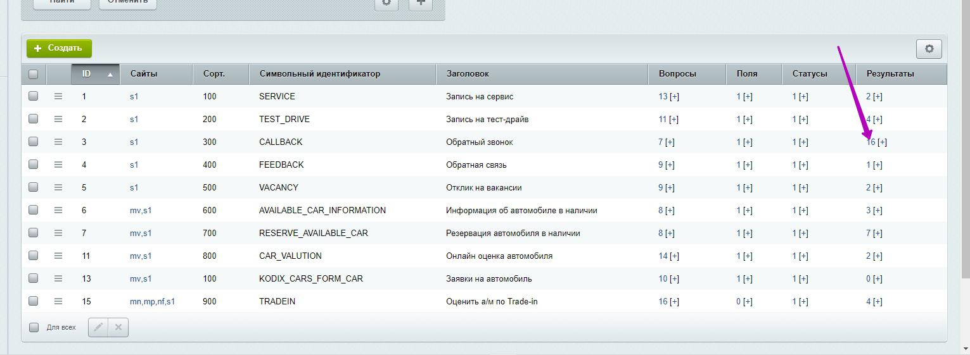Select 'Отклик на вакансии' title cell
970x355 pixels.
(484, 188)
